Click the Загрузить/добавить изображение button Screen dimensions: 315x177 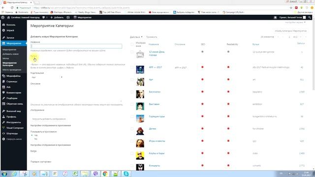click(x=49, y=119)
